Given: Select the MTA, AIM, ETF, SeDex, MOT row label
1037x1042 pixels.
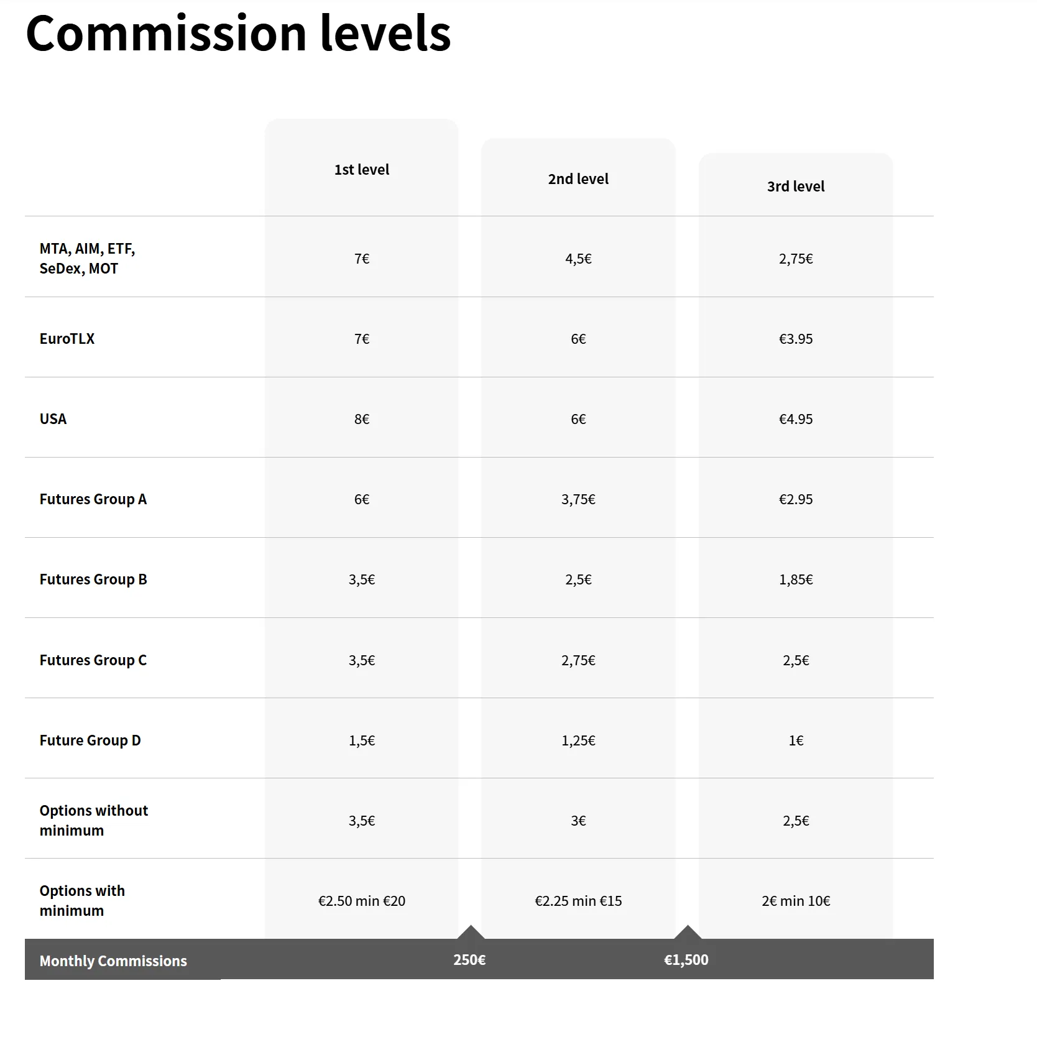Looking at the screenshot, I should (87, 259).
